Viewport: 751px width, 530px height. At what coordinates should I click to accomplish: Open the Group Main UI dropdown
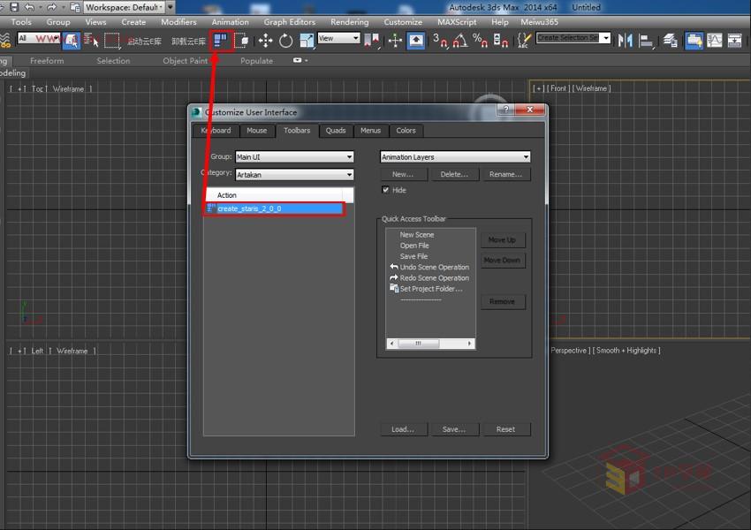click(x=294, y=157)
